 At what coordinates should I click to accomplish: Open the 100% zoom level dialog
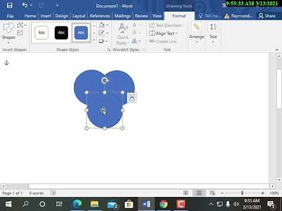coord(274,193)
